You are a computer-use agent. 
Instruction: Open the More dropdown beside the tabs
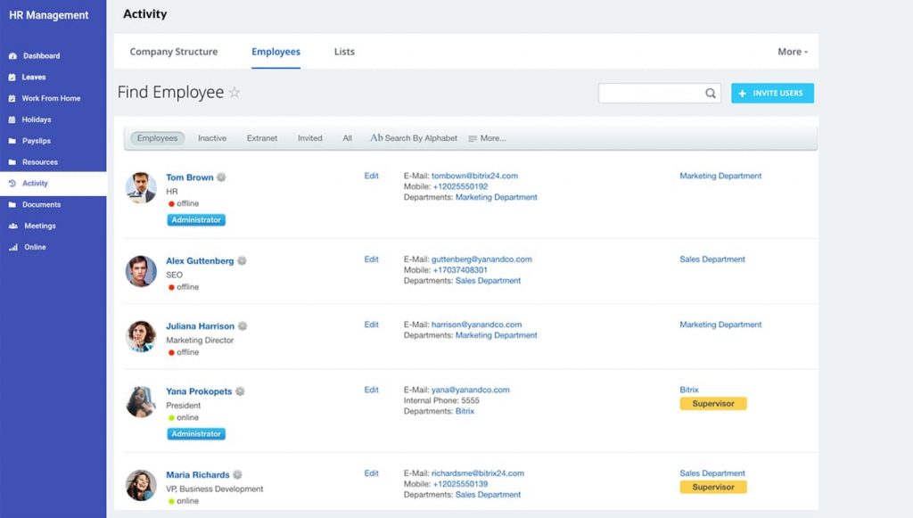790,51
